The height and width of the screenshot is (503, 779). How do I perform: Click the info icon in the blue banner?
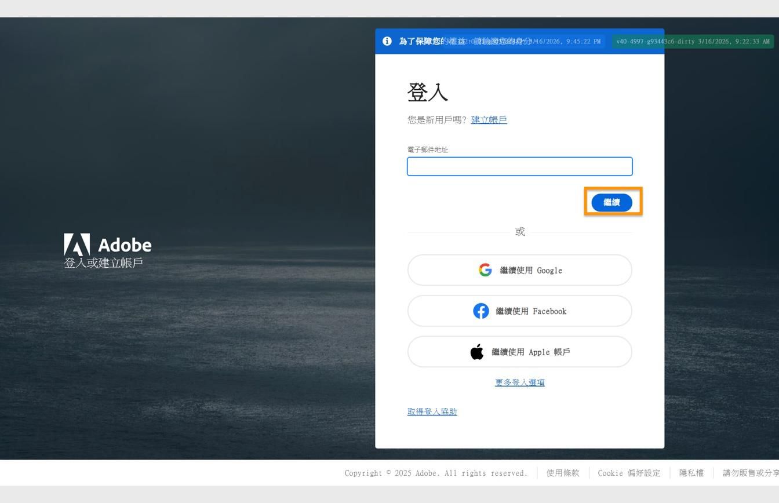(387, 41)
